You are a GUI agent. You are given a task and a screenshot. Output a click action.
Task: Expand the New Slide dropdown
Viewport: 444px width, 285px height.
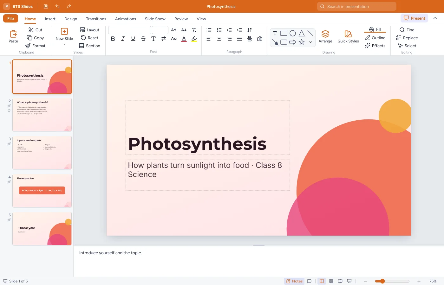tap(64, 44)
